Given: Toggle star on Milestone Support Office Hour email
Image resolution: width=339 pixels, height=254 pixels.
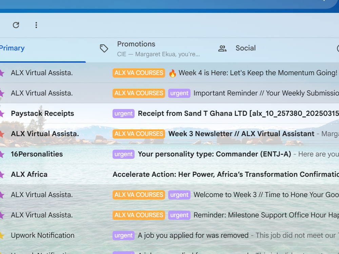Looking at the screenshot, I should pyautogui.click(x=2, y=215).
